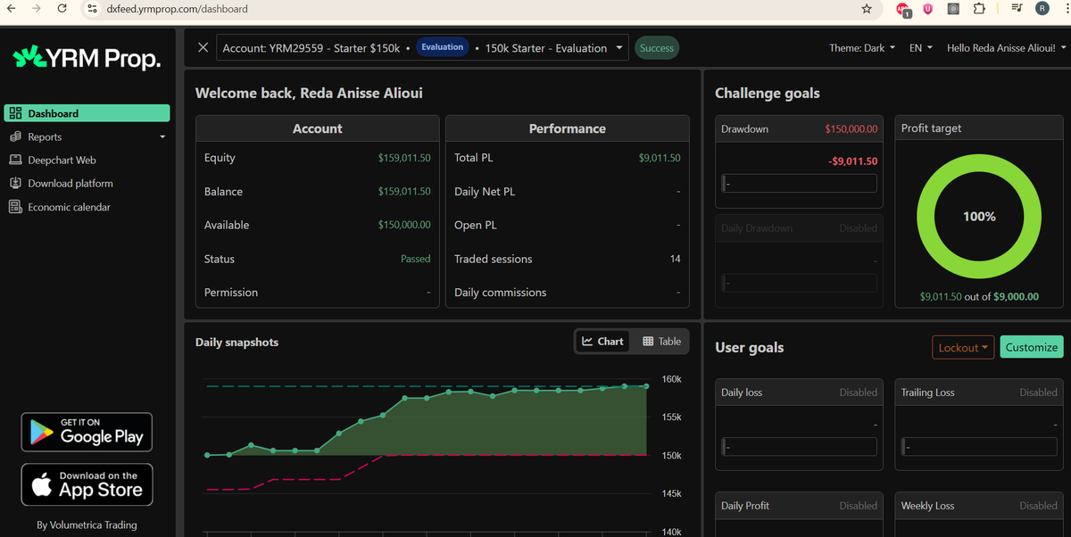The height and width of the screenshot is (537, 1071).
Task: Click the browser back arrow
Action: [11, 8]
